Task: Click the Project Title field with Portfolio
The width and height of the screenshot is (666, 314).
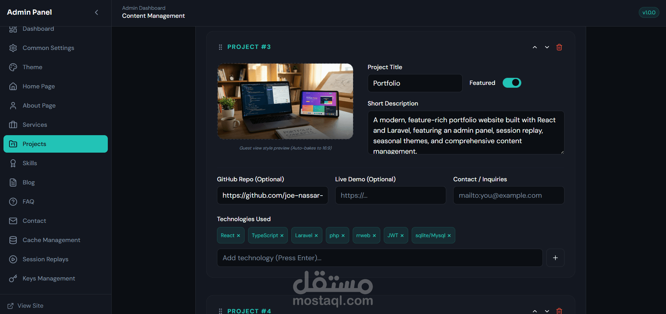Action: (x=415, y=83)
